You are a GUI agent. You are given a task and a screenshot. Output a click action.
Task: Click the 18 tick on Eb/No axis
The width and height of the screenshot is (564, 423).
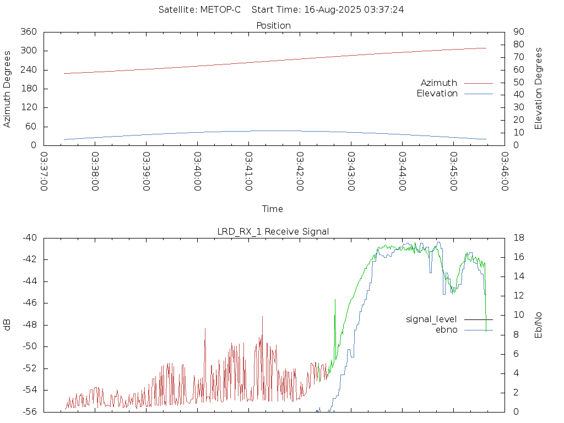[x=519, y=238]
